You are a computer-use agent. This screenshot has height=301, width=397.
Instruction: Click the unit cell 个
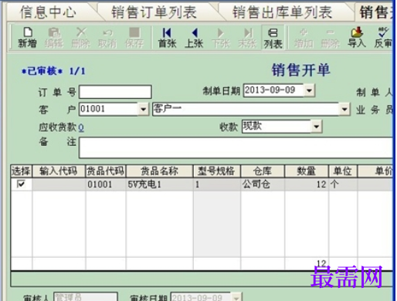pyautogui.click(x=343, y=184)
